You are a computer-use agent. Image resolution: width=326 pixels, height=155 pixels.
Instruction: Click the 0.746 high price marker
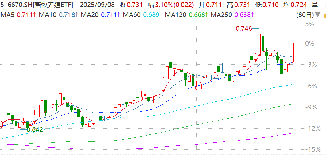pyautogui.click(x=243, y=29)
